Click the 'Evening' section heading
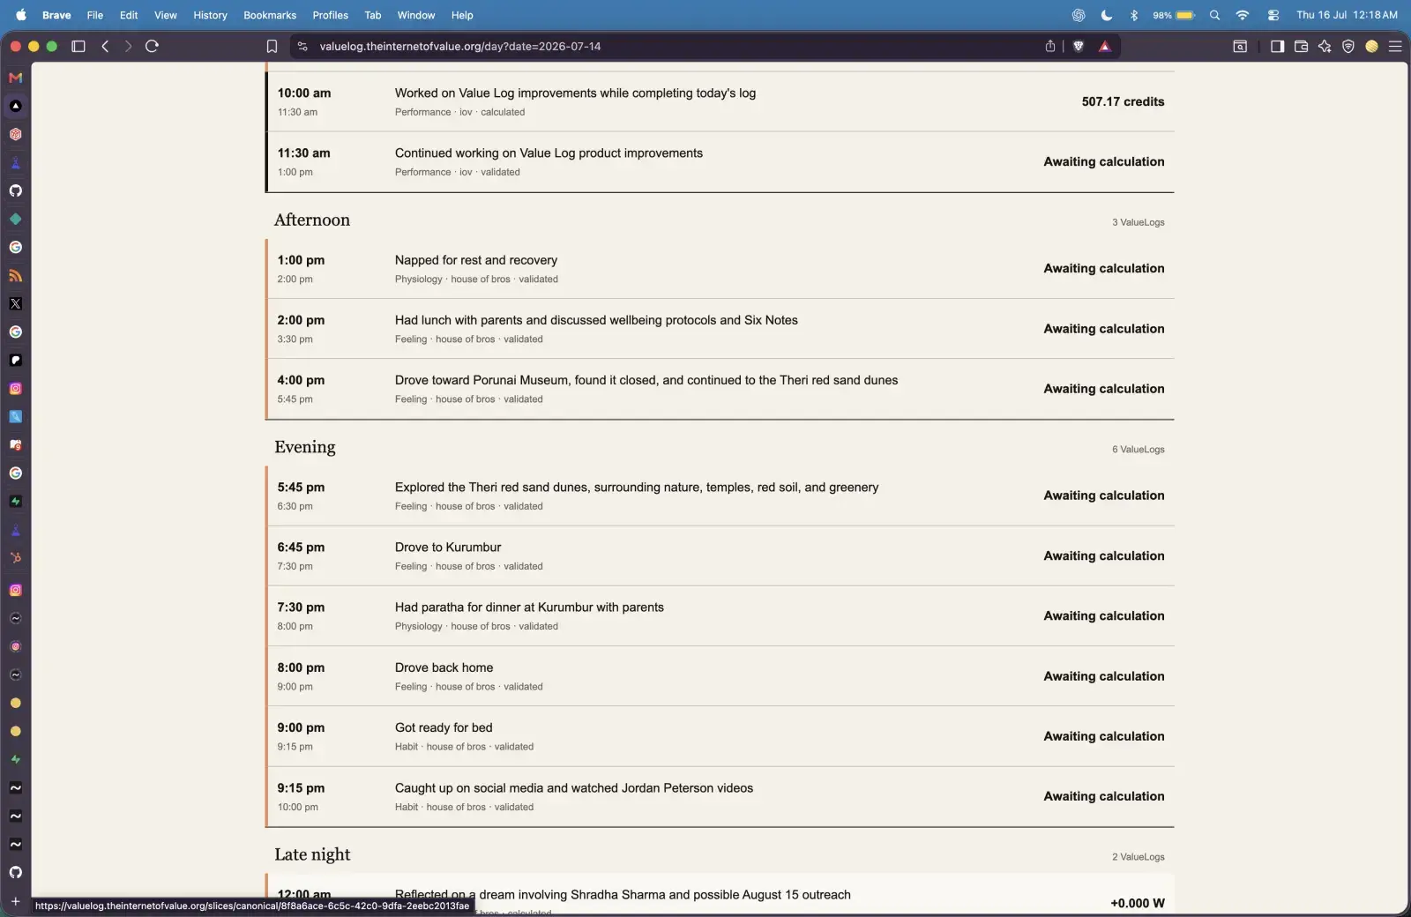This screenshot has height=917, width=1411. 304,447
